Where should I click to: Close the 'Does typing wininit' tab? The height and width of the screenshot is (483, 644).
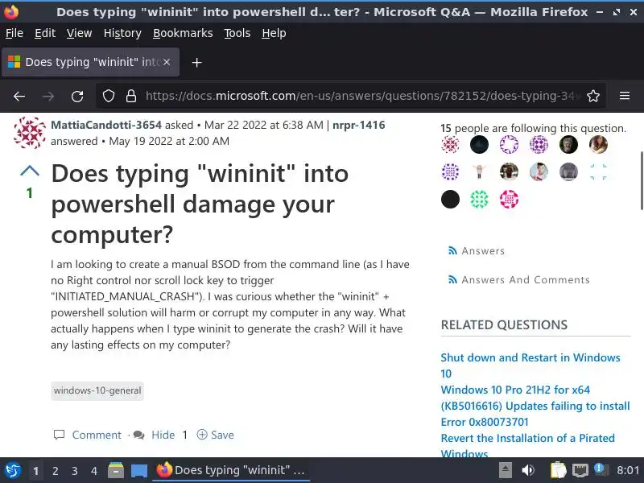(167, 62)
